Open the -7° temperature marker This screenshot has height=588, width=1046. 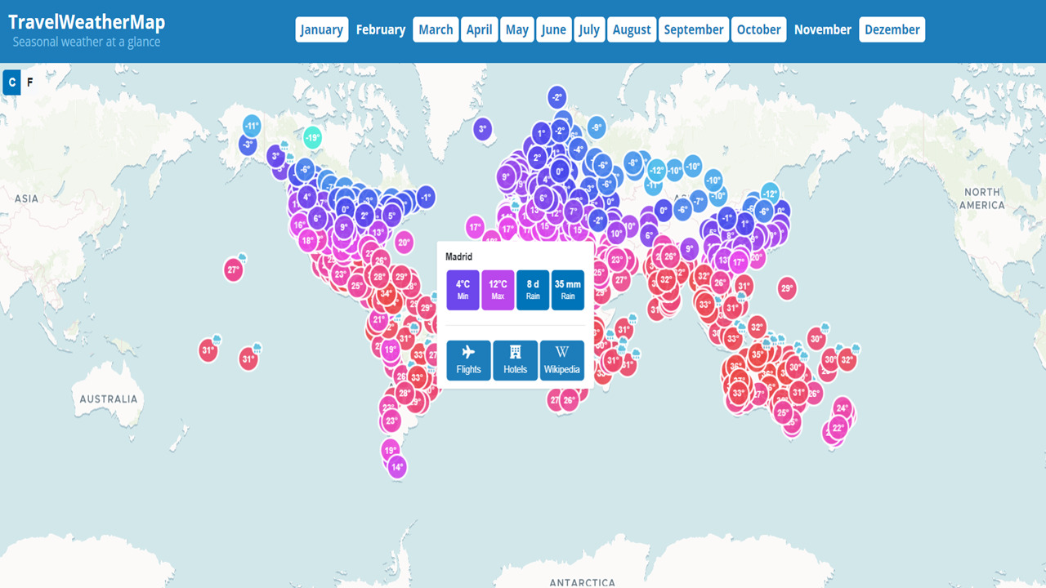[698, 200]
